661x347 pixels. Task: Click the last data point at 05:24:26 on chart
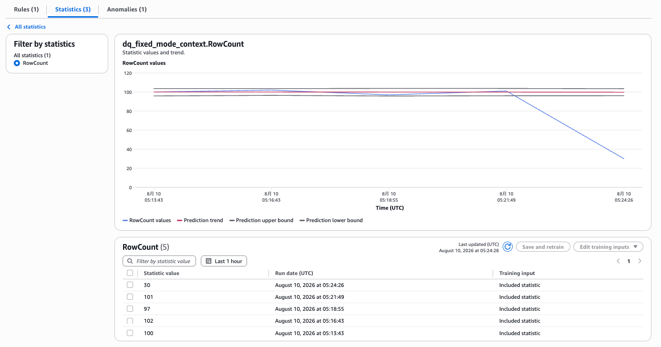[624, 159]
